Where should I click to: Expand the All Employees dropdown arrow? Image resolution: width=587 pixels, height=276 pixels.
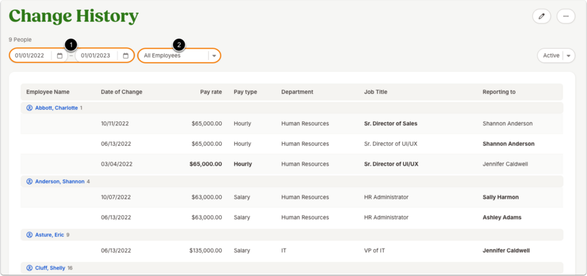click(x=214, y=55)
